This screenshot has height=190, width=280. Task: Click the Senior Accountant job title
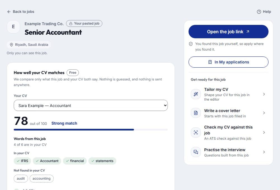(53, 32)
